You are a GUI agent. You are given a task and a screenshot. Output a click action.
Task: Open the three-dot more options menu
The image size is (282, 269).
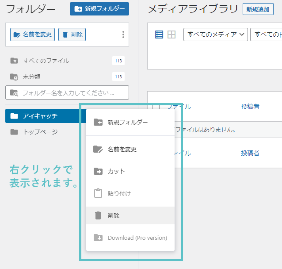pos(123,35)
